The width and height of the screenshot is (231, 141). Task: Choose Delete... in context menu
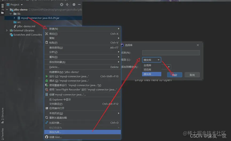[83, 67]
